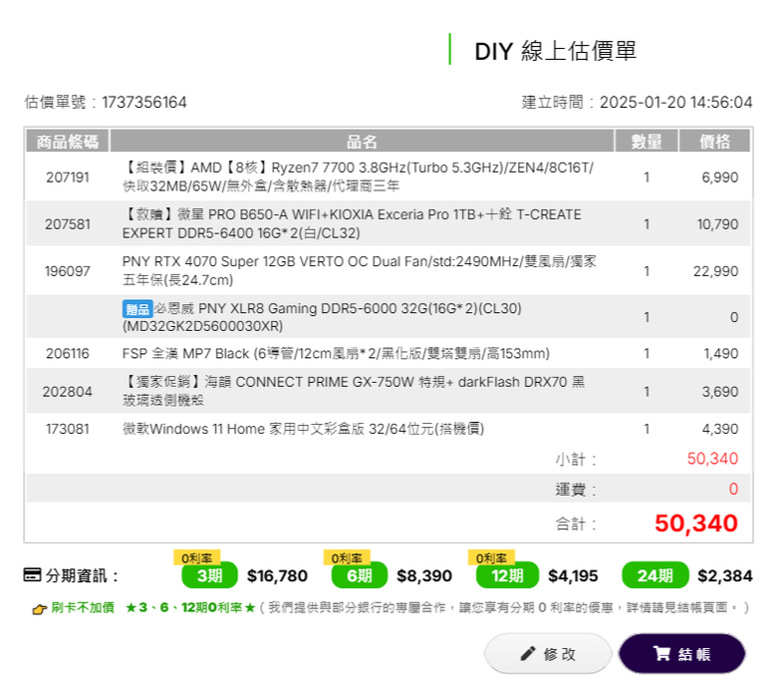Click the price 3,690
Screen dimensions: 777x698
pyautogui.click(x=720, y=392)
